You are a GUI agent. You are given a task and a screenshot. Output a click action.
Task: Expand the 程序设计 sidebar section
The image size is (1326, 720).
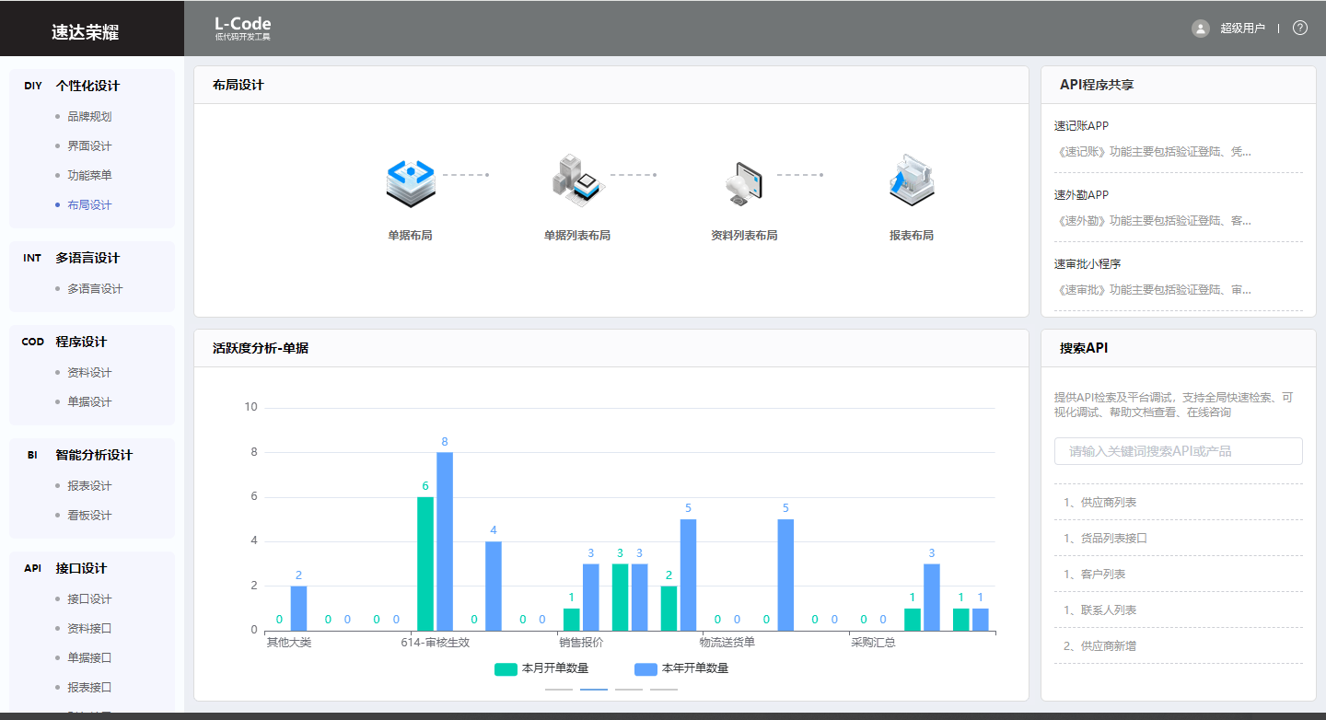coord(81,342)
